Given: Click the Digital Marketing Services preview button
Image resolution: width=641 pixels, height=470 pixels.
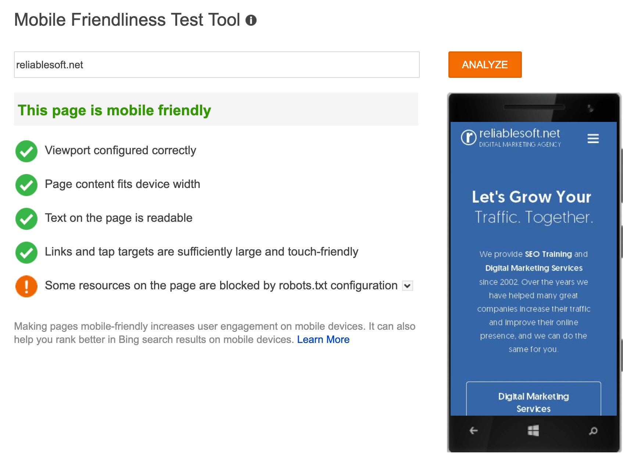Looking at the screenshot, I should click(x=533, y=400).
